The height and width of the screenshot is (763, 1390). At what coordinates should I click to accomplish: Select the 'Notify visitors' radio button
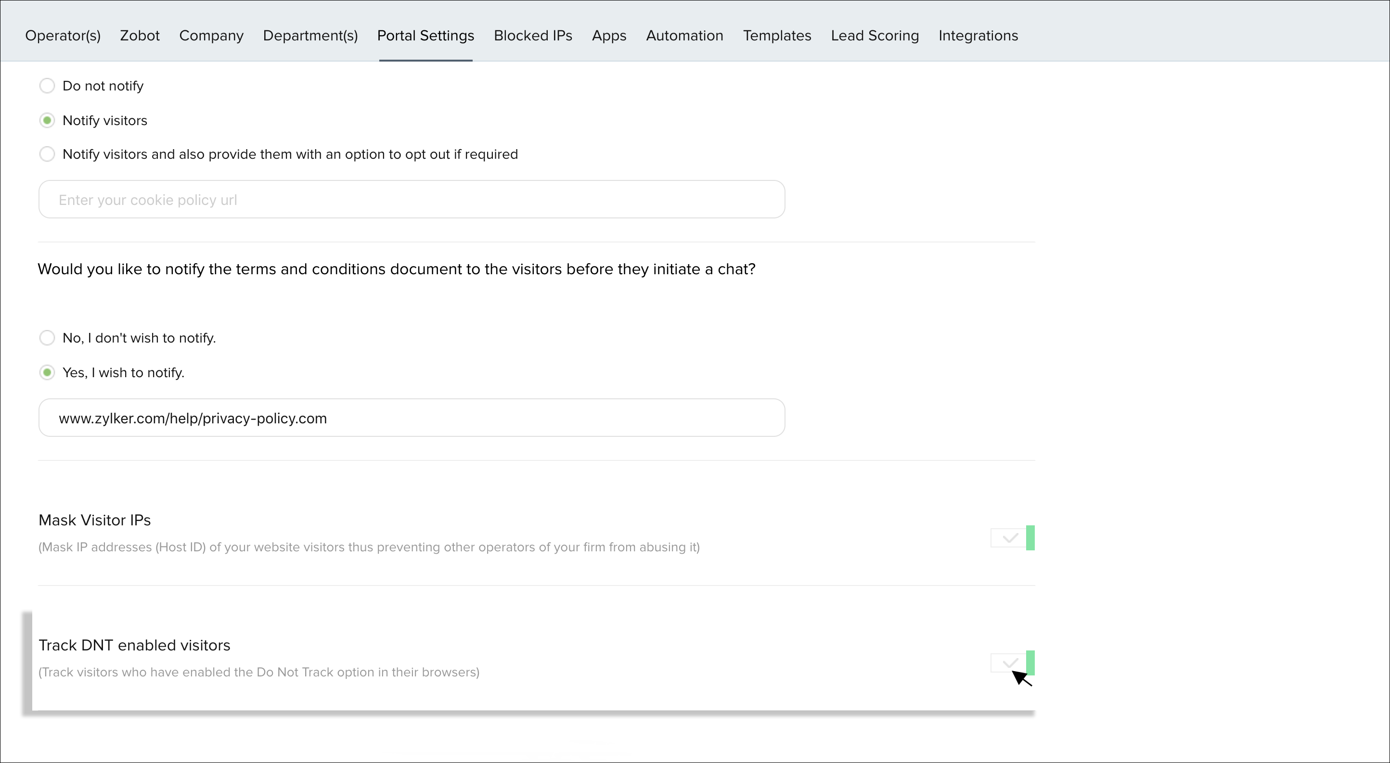coord(47,120)
